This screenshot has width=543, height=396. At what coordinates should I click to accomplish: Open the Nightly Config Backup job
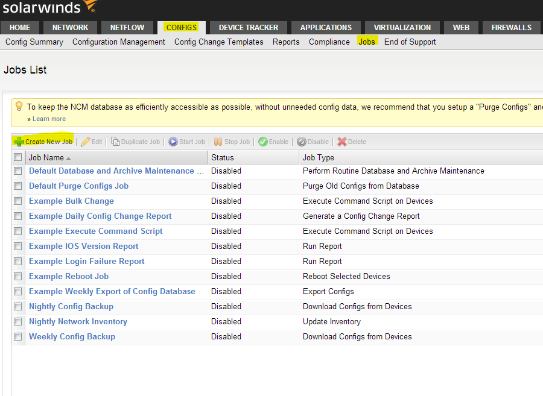(x=71, y=306)
